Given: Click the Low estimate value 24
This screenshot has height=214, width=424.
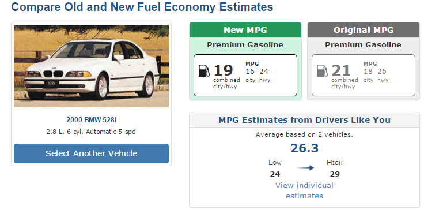Looking at the screenshot, I should [275, 174].
